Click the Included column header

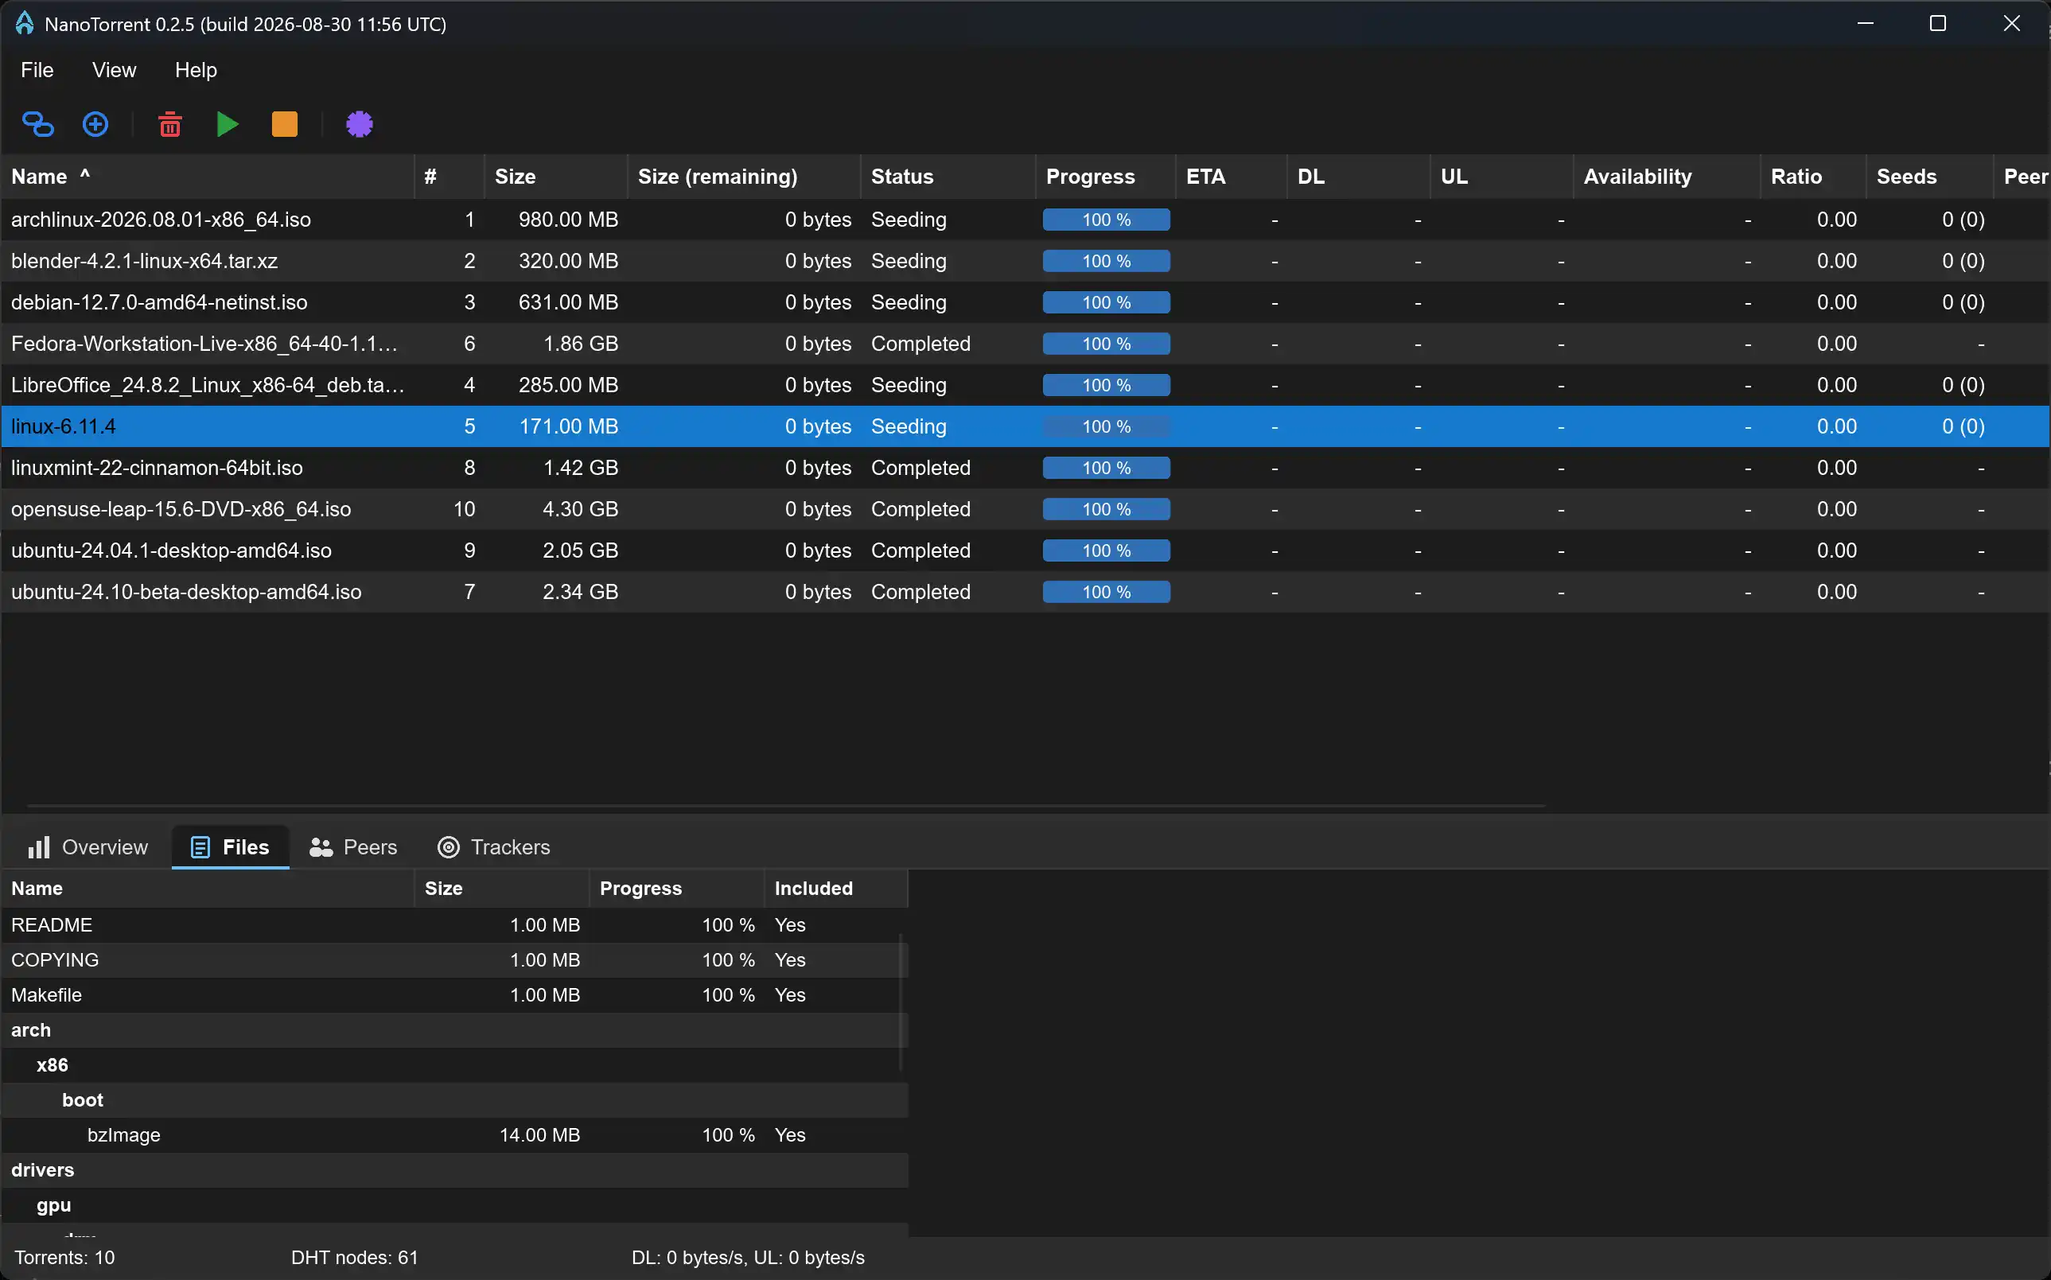pyautogui.click(x=836, y=888)
